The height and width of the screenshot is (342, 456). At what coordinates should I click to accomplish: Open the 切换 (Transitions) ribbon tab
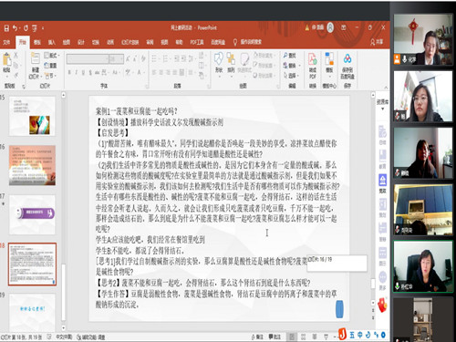click(96, 42)
